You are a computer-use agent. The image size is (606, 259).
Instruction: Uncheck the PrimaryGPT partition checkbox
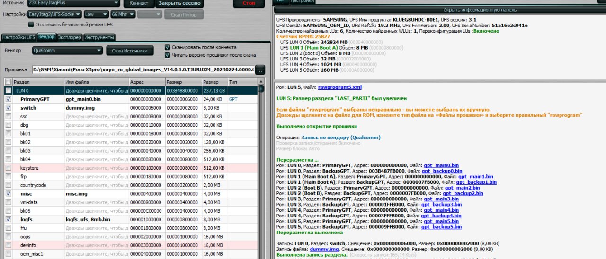8,99
